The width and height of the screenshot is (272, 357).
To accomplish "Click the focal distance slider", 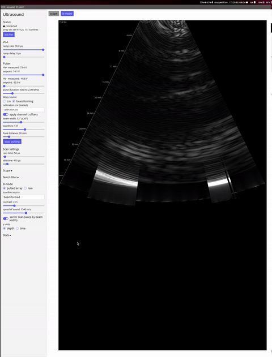I will click(23, 136).
